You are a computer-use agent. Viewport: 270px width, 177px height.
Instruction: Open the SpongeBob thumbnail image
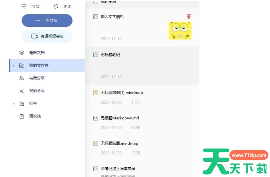(x=180, y=31)
